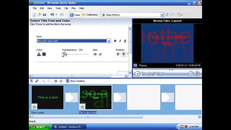231x130 pixels.
Task: Pause storyboard playback
Action: (61, 81)
